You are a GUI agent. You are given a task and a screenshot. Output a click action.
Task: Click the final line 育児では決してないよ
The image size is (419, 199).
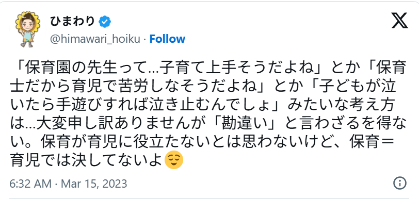(86, 160)
